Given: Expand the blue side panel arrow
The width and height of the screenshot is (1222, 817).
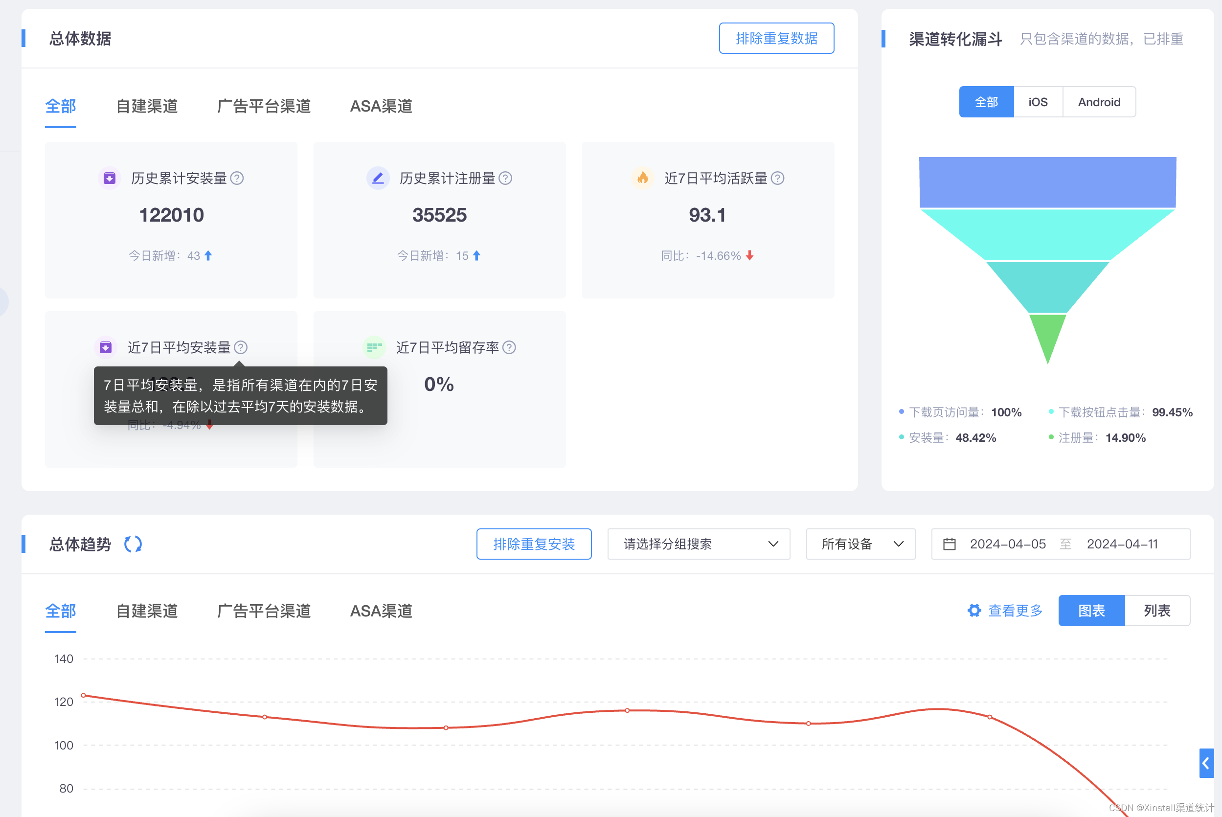Looking at the screenshot, I should coord(1206,763).
